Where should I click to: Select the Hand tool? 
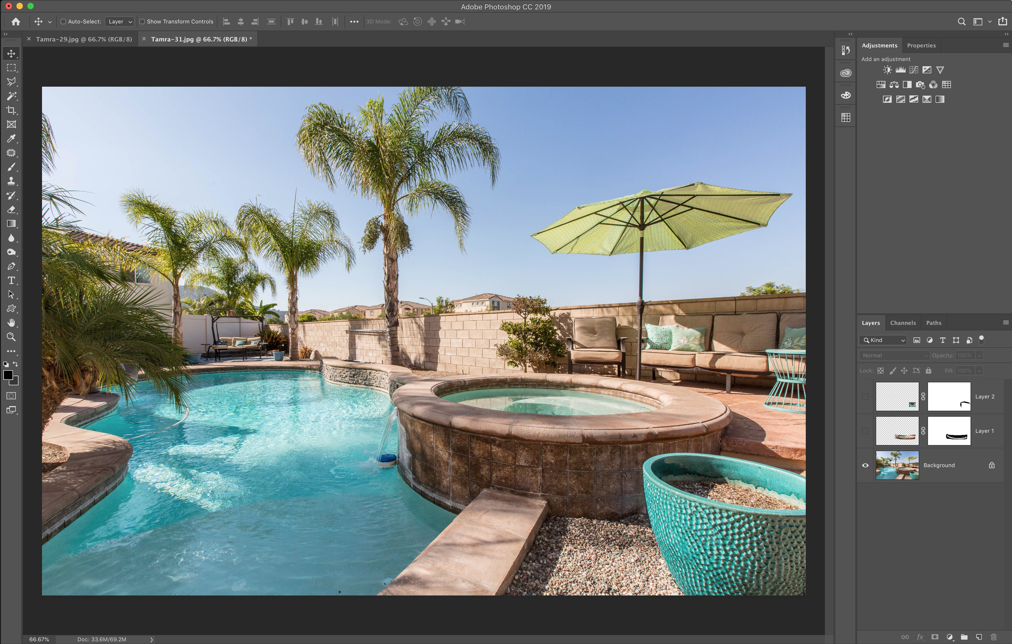tap(11, 323)
